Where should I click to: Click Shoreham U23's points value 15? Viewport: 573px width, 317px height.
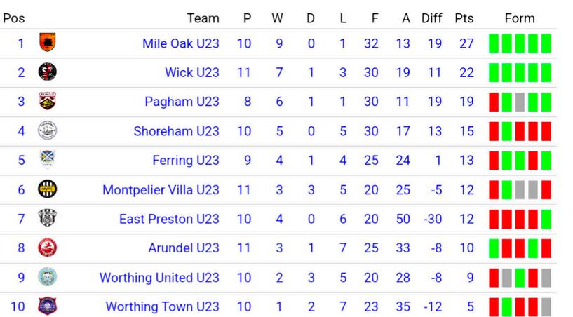click(x=466, y=131)
